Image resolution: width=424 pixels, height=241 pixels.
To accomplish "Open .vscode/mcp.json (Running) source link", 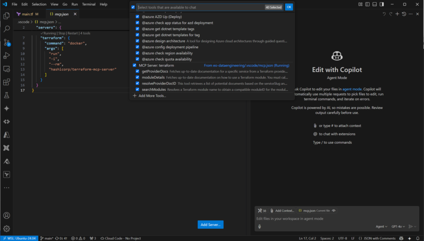I will coord(246,65).
